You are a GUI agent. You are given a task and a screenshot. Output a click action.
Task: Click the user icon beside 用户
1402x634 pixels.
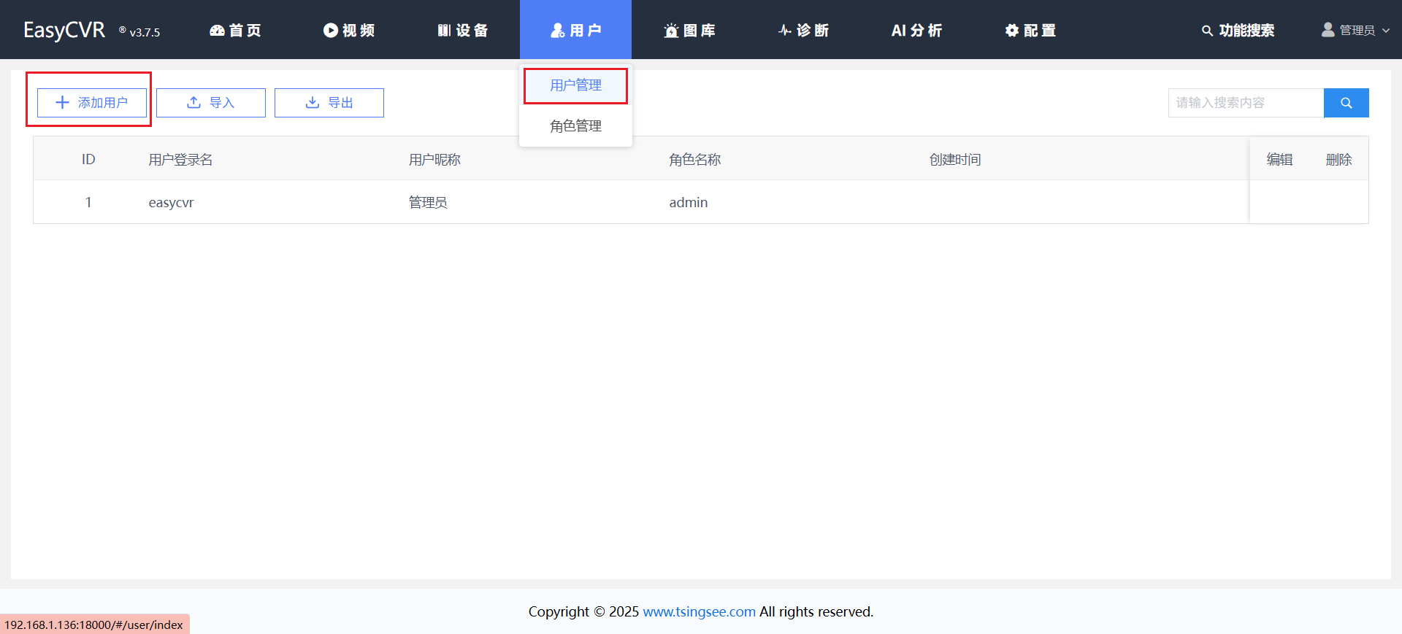pyautogui.click(x=558, y=30)
